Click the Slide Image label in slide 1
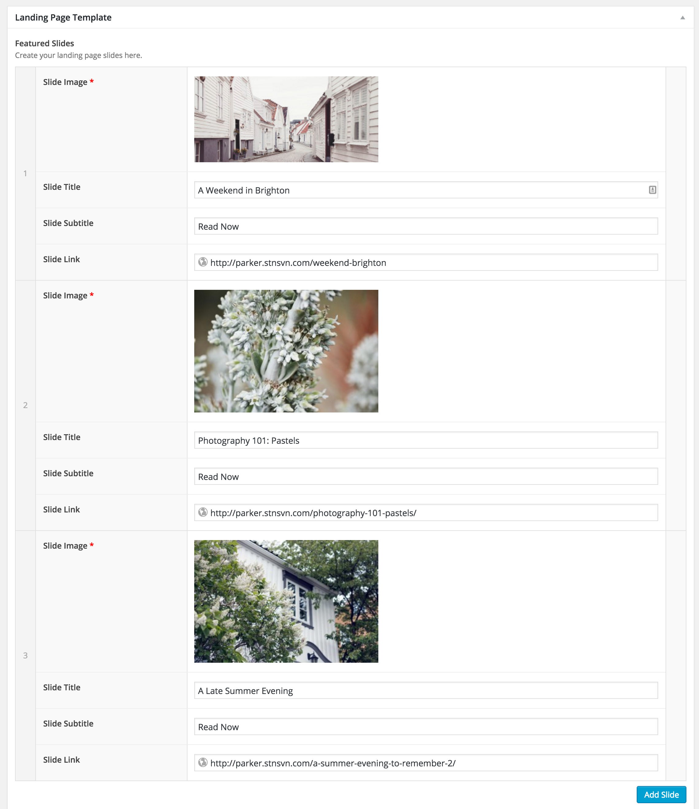Image resolution: width=699 pixels, height=809 pixels. pos(68,82)
